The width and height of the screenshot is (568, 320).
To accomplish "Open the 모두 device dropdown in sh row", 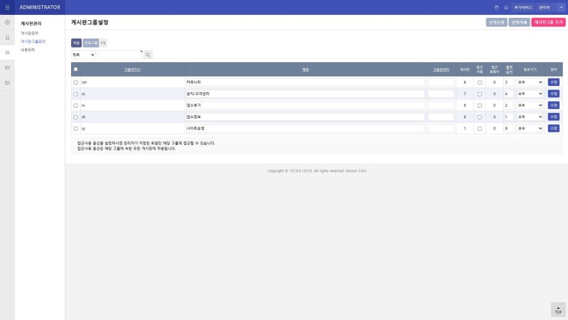I will tap(530, 117).
